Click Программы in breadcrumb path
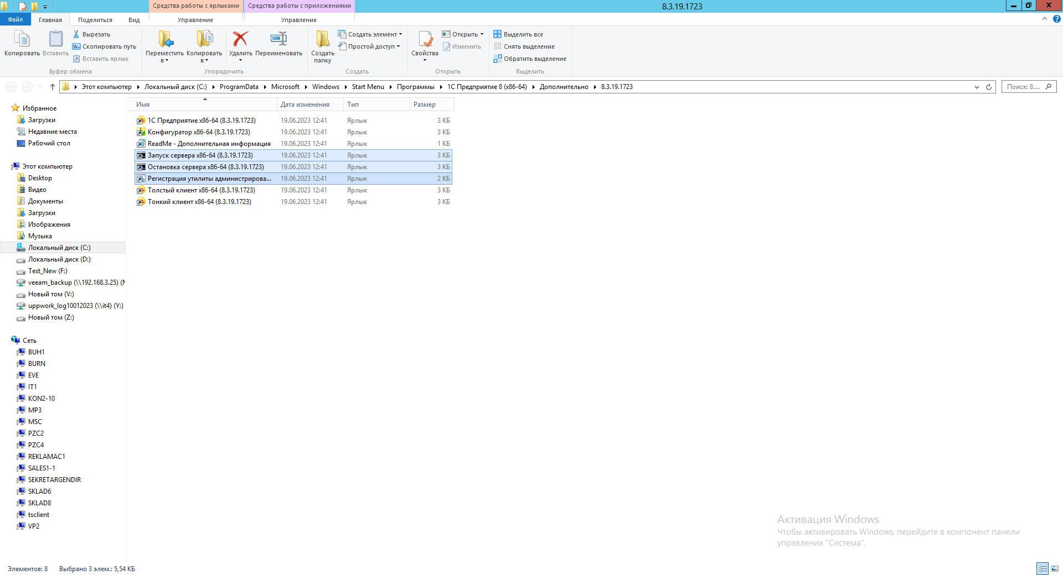The height and width of the screenshot is (575, 1063). click(416, 87)
